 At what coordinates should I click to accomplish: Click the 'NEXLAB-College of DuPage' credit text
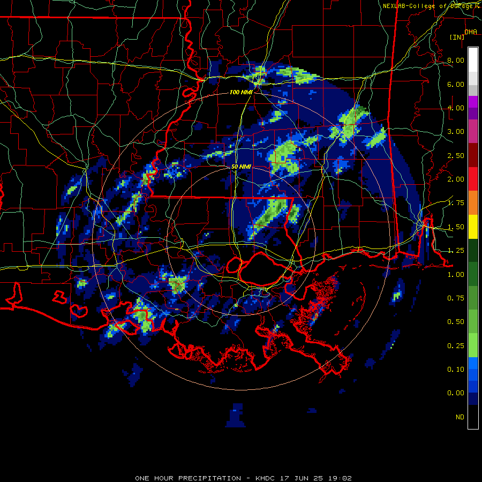(x=429, y=6)
